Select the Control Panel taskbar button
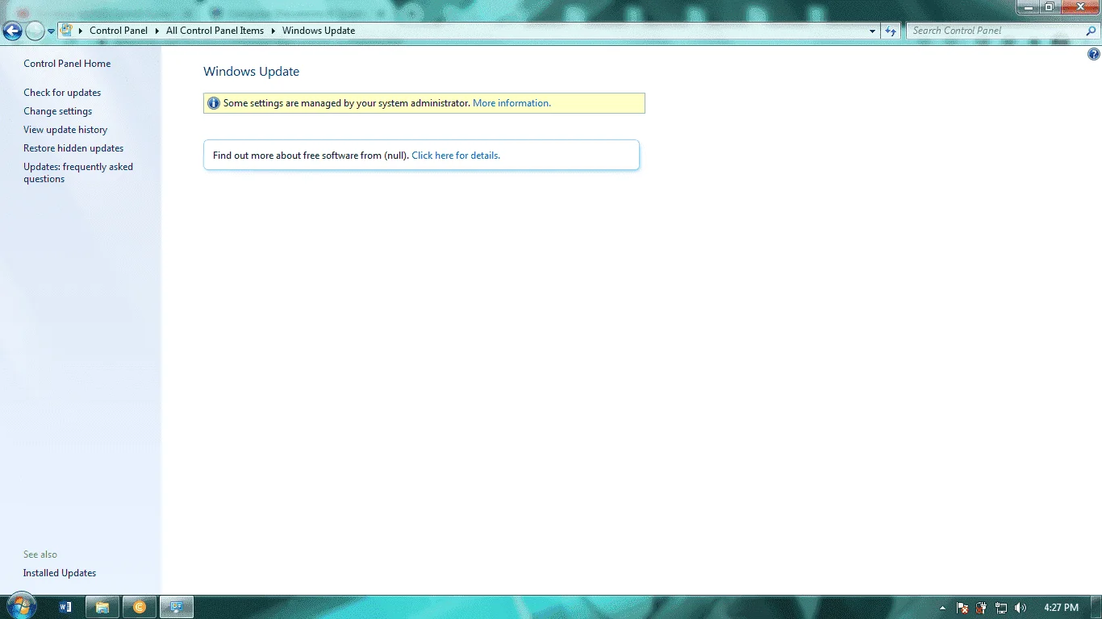This screenshot has height=619, width=1102. click(177, 607)
